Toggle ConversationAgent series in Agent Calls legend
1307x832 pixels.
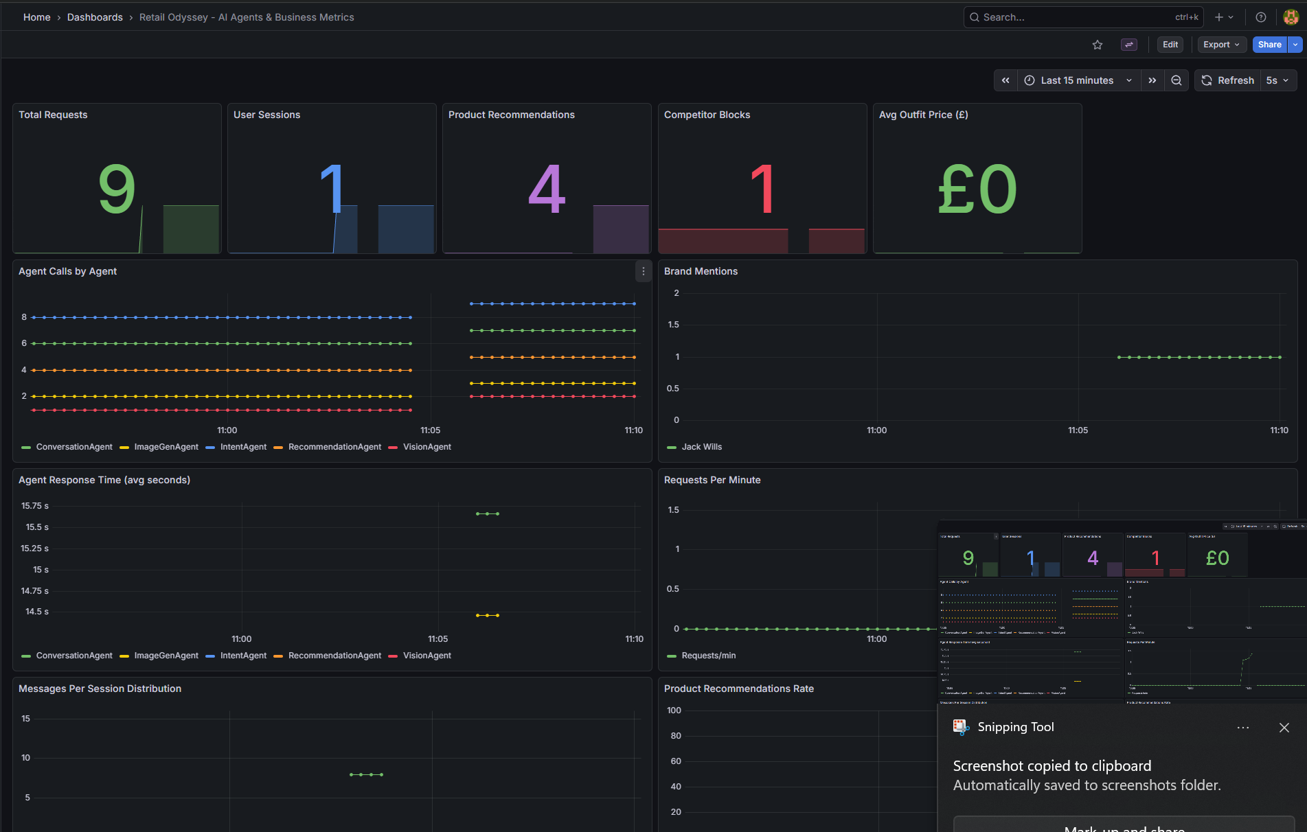[67, 447]
